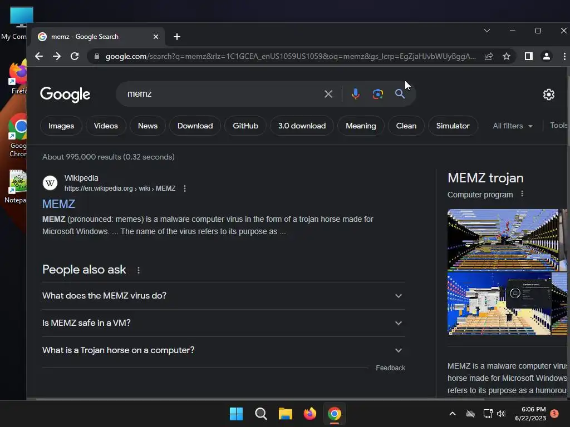
Task: Focus the address bar URL
Action: pos(290,56)
